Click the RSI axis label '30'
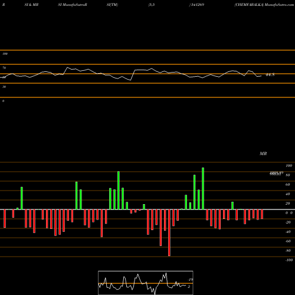295x295 pixels. (4, 87)
